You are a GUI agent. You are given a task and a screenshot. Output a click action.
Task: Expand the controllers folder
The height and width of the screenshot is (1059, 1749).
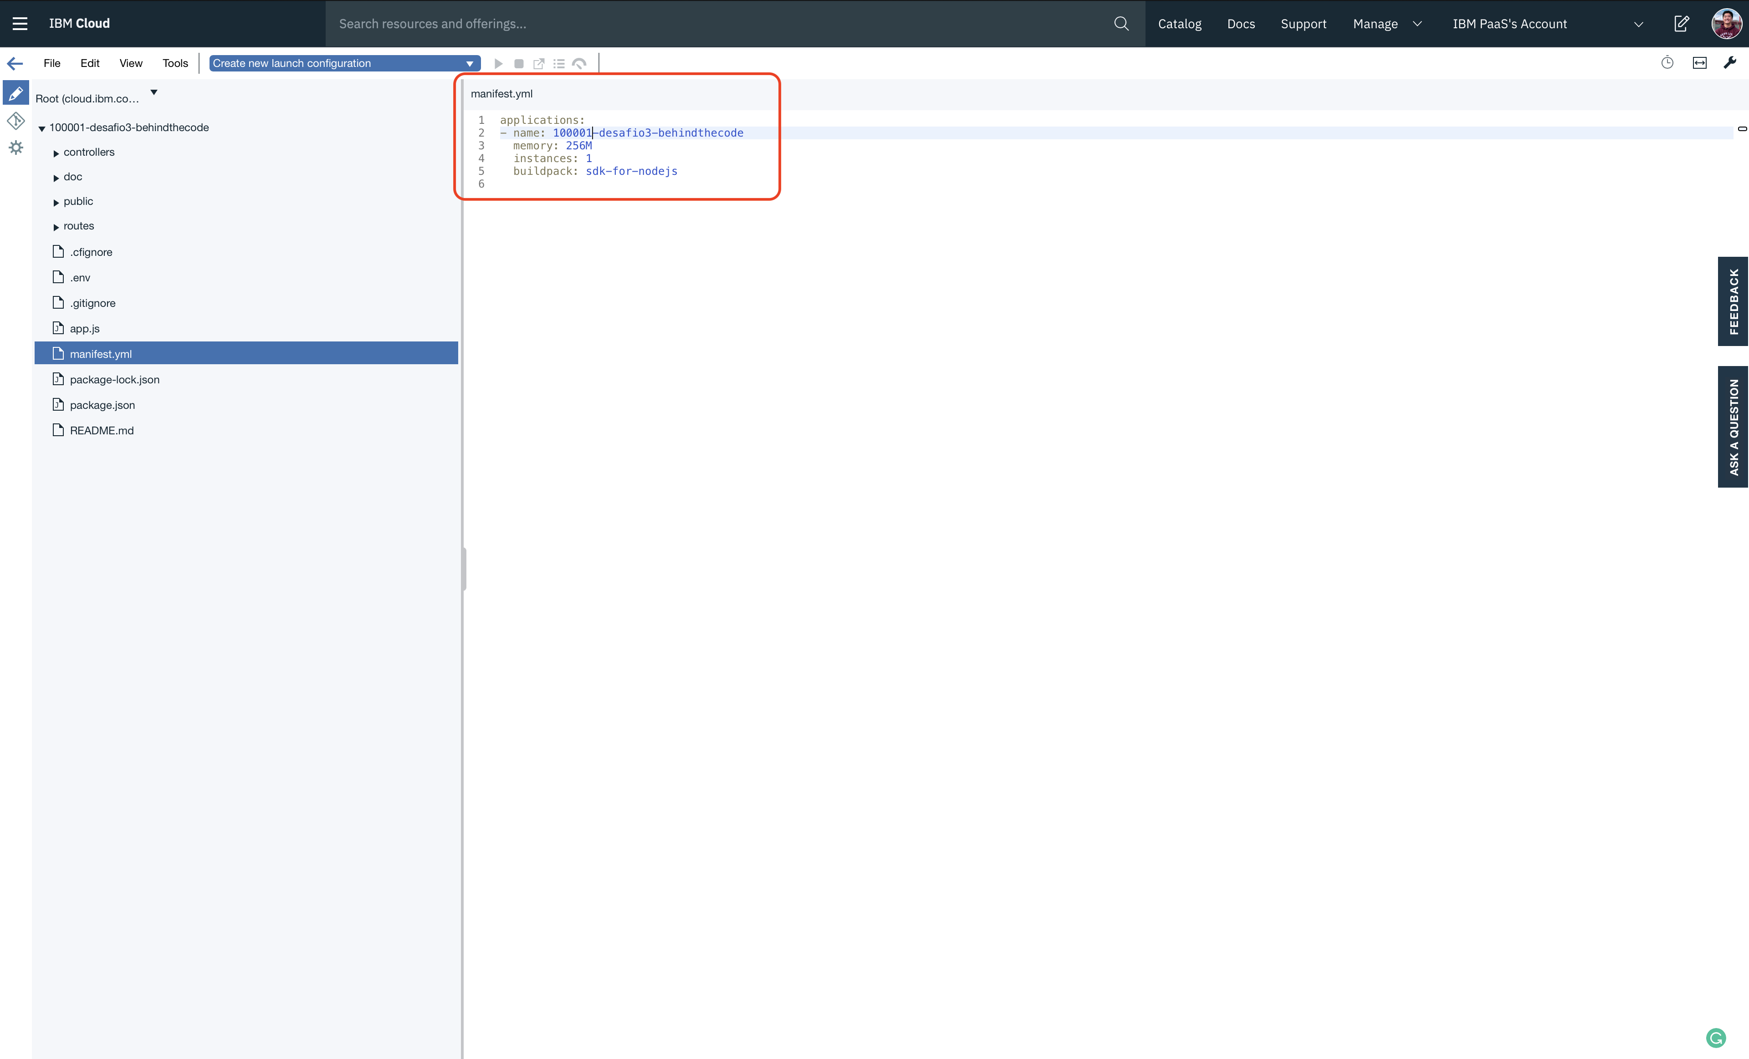(x=56, y=153)
